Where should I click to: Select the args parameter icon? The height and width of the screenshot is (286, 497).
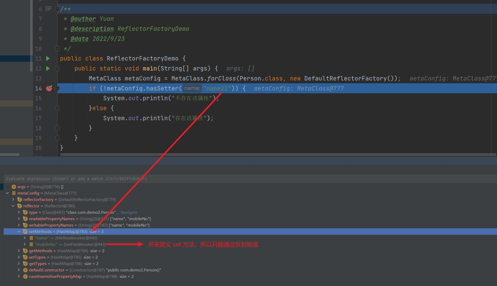tap(14, 187)
